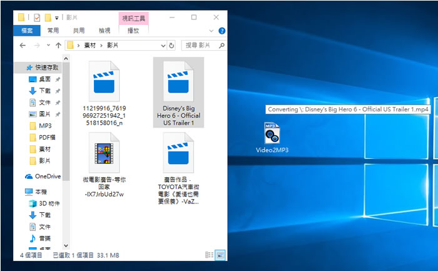Click the pin icon next to 圖片
This screenshot has width=438, height=271.
pyautogui.click(x=58, y=115)
